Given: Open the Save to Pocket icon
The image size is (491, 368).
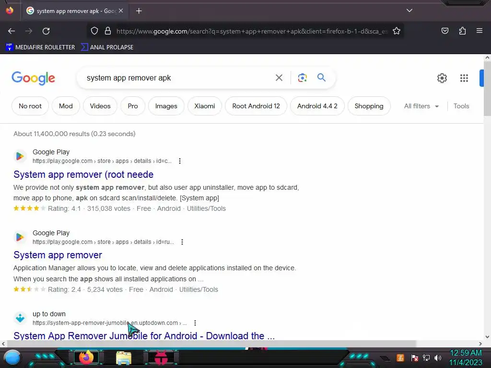Looking at the screenshot, I should [444, 31].
